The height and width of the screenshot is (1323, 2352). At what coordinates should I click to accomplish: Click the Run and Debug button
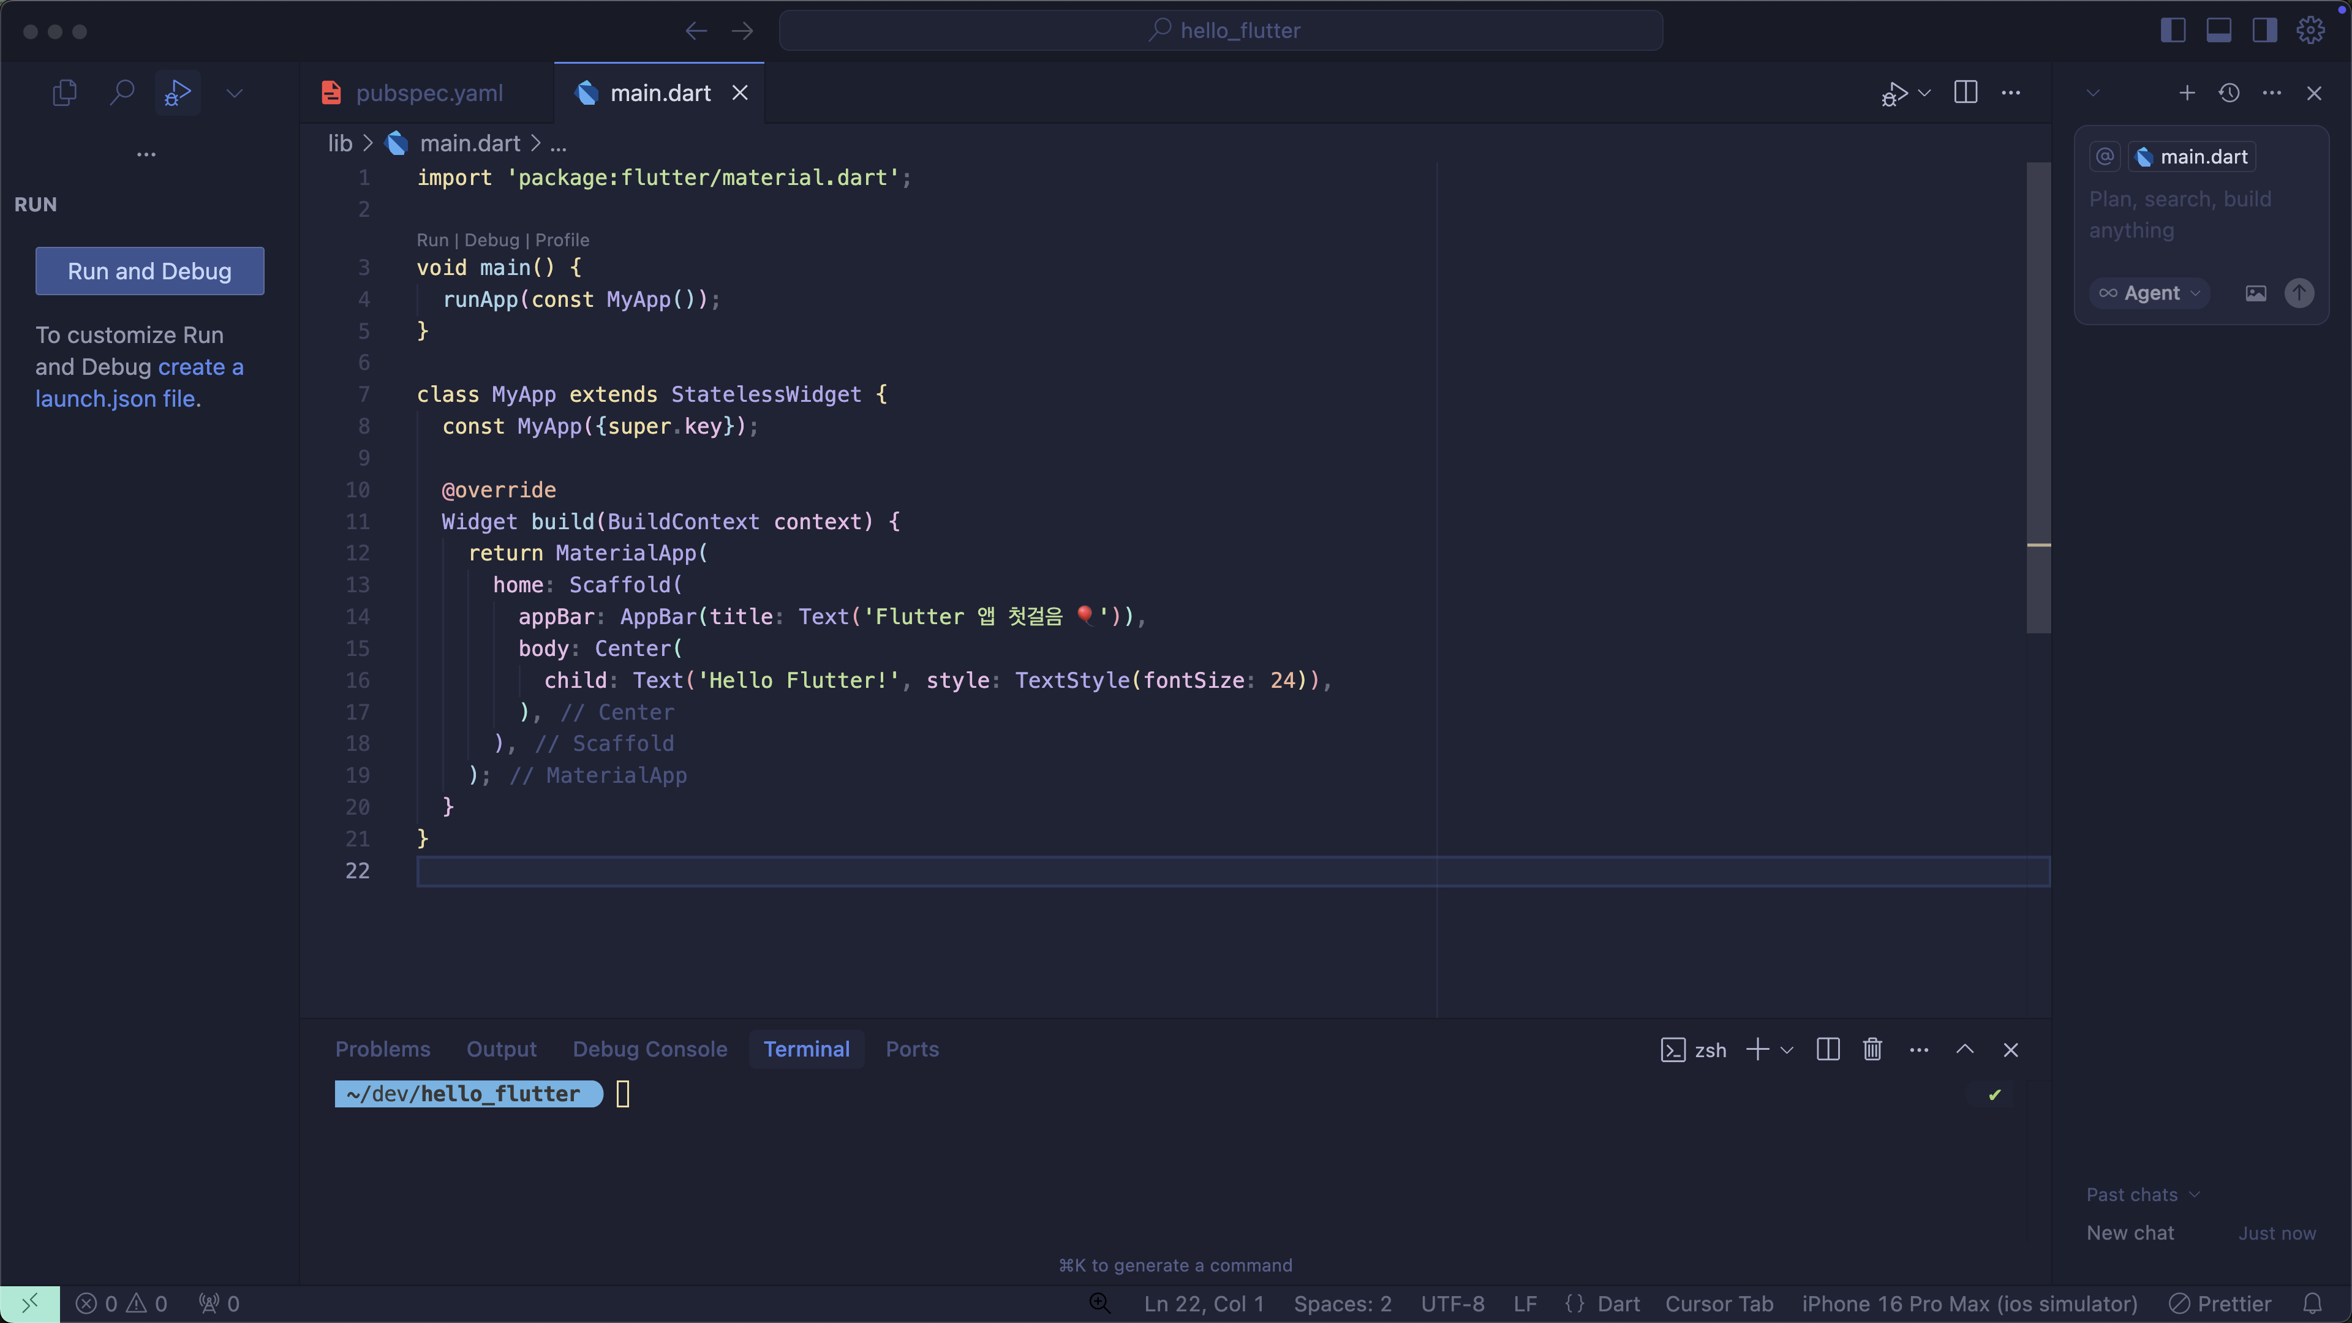click(149, 271)
